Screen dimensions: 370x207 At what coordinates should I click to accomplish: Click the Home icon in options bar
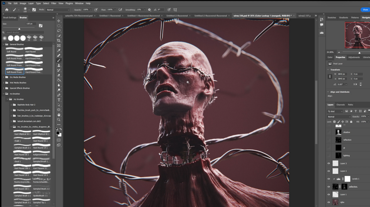click(x=7, y=10)
